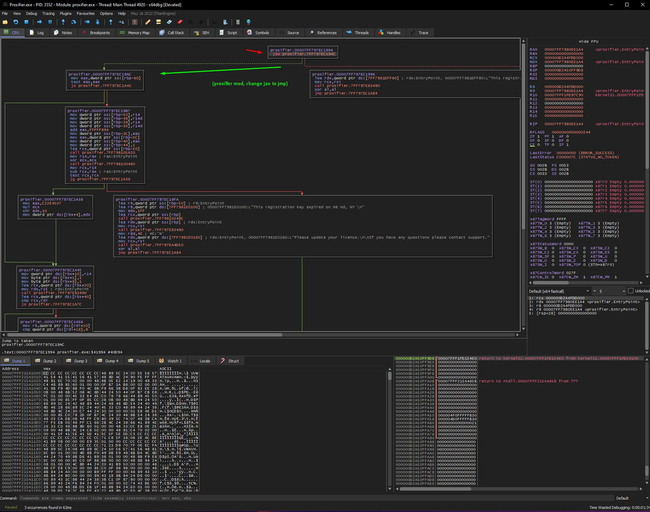Switch to the Handles tab
This screenshot has width=650, height=512.
(389, 33)
